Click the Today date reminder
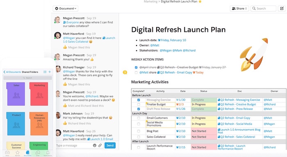 (198, 73)
